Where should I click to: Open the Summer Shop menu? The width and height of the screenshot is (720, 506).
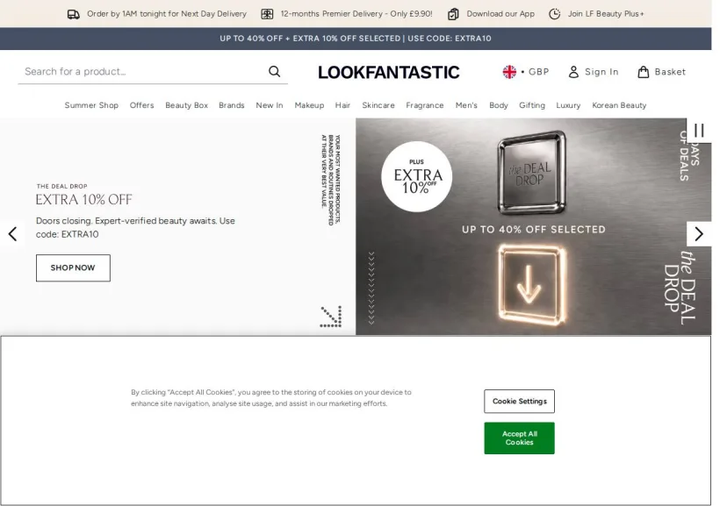click(91, 105)
